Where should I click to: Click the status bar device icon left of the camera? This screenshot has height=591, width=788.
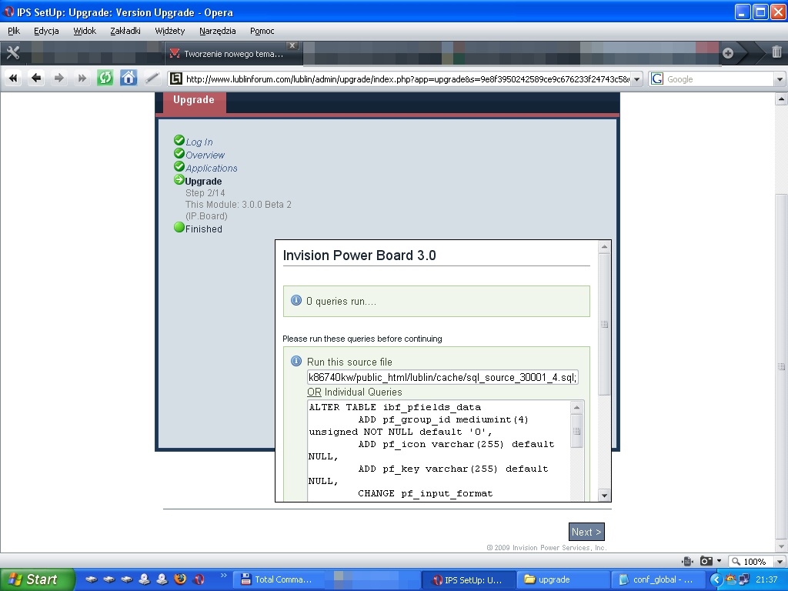click(x=687, y=561)
